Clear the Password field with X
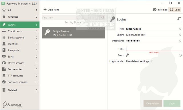The image size is (183, 110). coord(180,41)
